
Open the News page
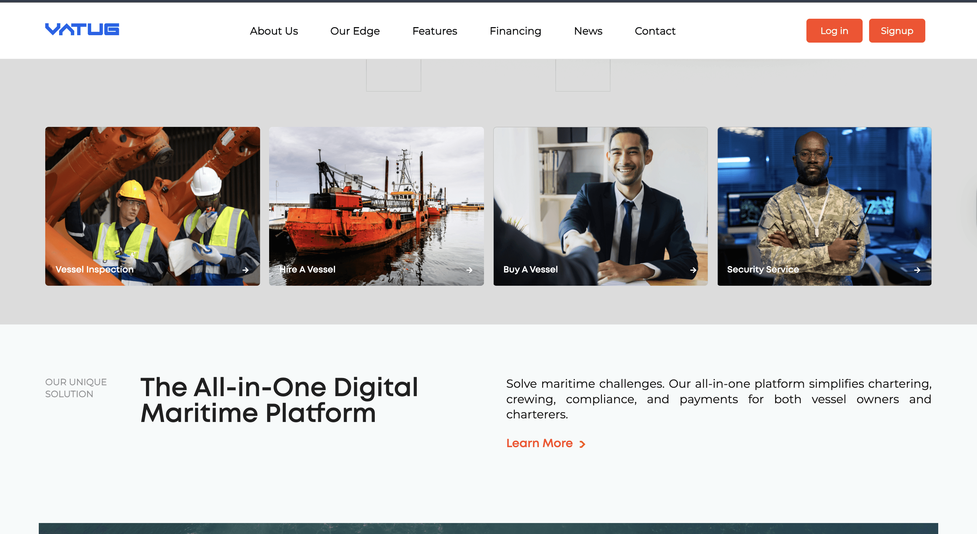pos(588,31)
